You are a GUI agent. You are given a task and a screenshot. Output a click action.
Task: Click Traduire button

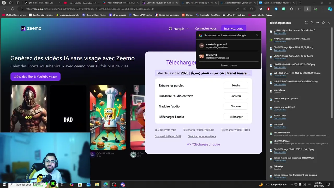tap(236, 106)
